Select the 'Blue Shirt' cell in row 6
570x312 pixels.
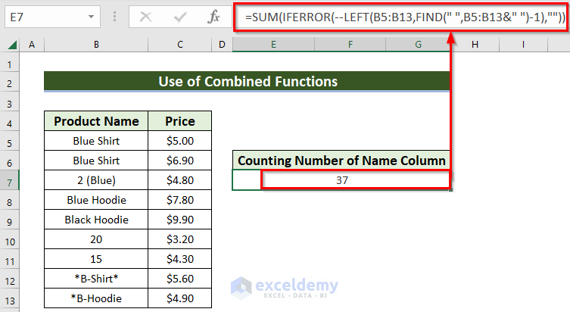coord(96,161)
